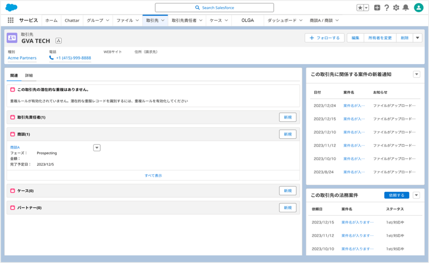Open the Acme Partners link

(x=22, y=58)
